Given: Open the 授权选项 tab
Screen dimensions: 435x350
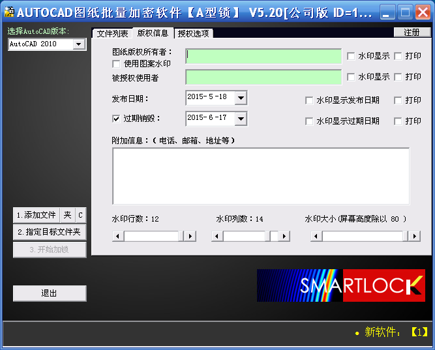Looking at the screenshot, I should click(193, 33).
